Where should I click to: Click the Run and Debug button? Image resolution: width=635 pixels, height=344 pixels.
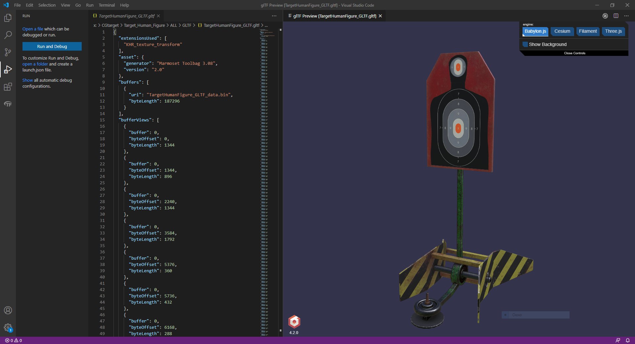pos(52,47)
